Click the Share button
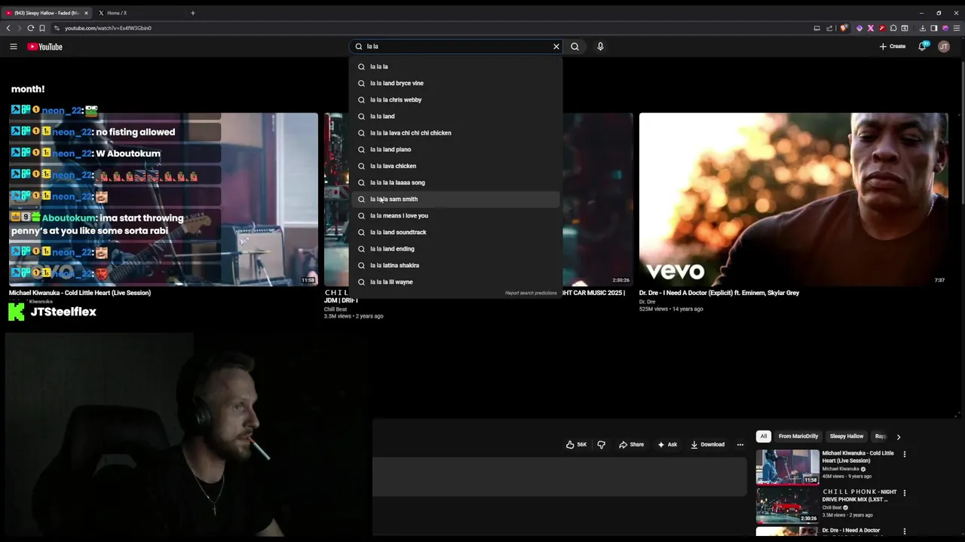The image size is (965, 542). (631, 444)
